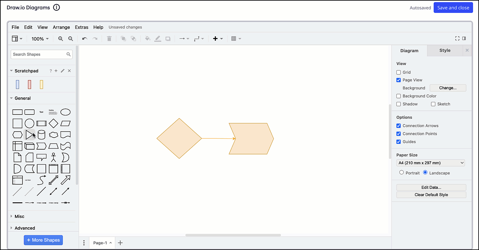Expand the Misc shapes section

click(19, 216)
